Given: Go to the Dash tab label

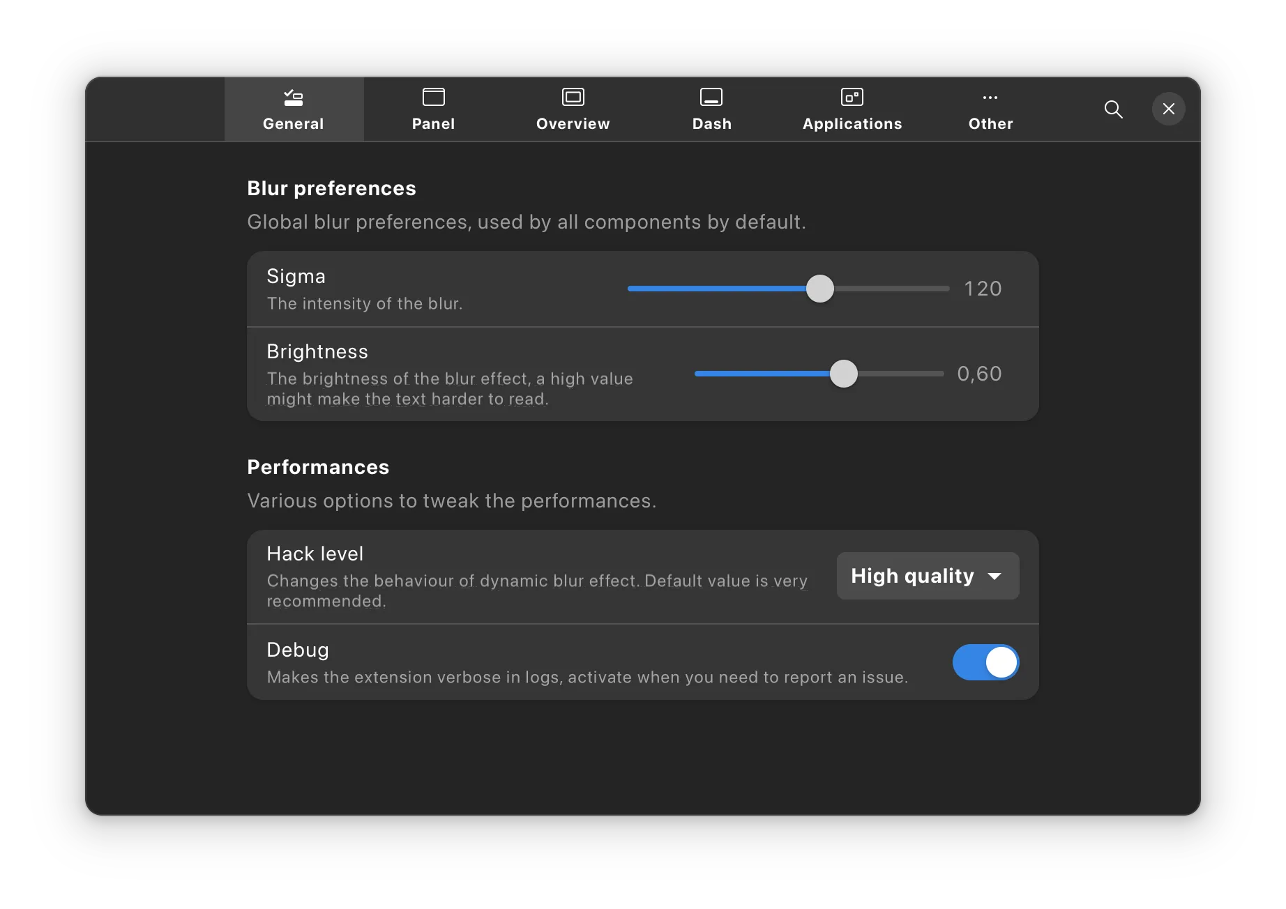Looking at the screenshot, I should point(711,124).
